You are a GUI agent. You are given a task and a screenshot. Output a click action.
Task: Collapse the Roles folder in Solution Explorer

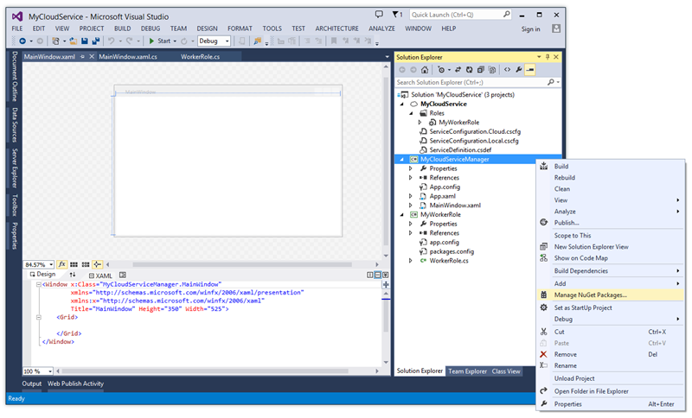[411, 113]
